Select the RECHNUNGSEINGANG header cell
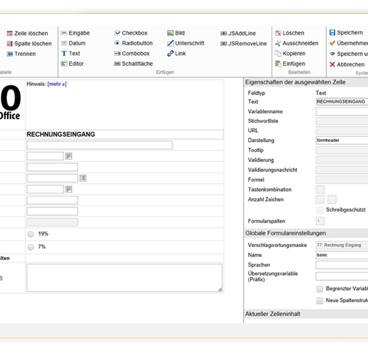The image size is (368, 353). (124, 134)
